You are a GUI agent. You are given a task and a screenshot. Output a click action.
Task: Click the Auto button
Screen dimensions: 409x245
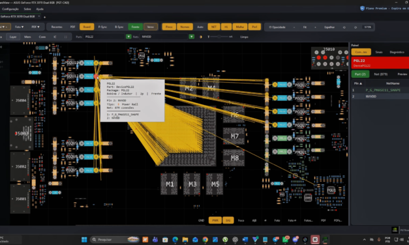(200, 27)
